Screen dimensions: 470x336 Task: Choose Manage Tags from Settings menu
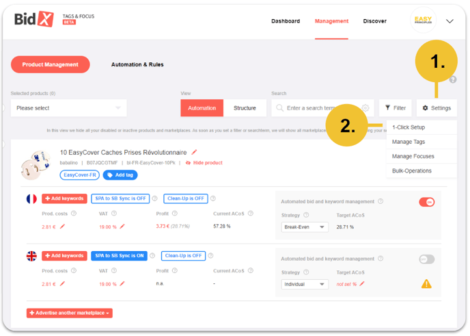(421, 142)
